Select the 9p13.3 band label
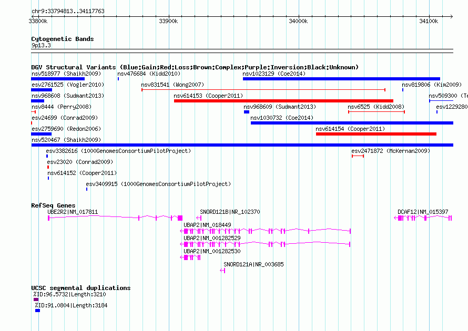The width and height of the screenshot is (468, 331). (x=41, y=45)
